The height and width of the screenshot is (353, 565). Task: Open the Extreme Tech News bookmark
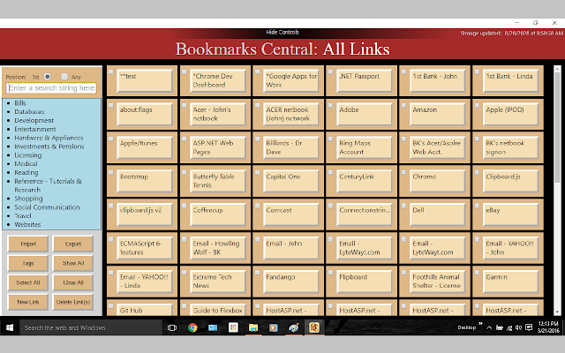tap(218, 282)
